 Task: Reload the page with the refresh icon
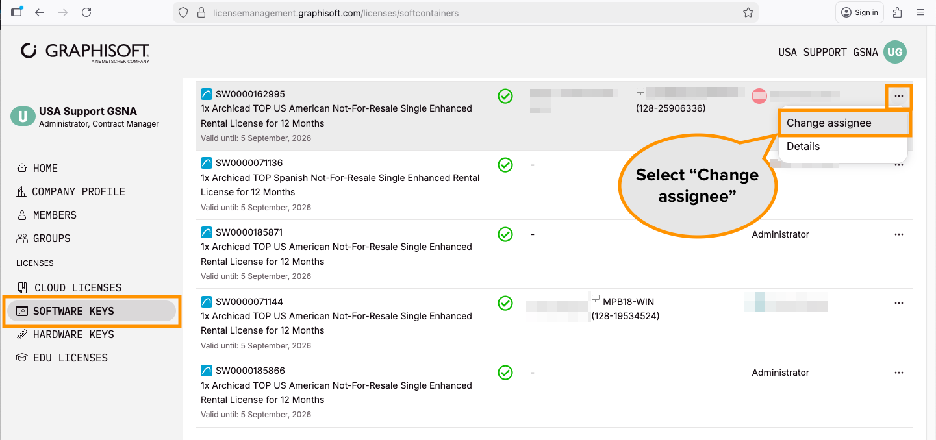pyautogui.click(x=86, y=12)
